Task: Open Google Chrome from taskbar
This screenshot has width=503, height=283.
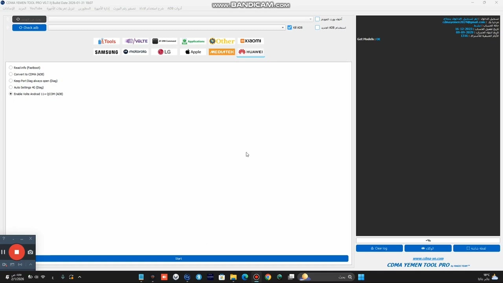Action: click(268, 277)
